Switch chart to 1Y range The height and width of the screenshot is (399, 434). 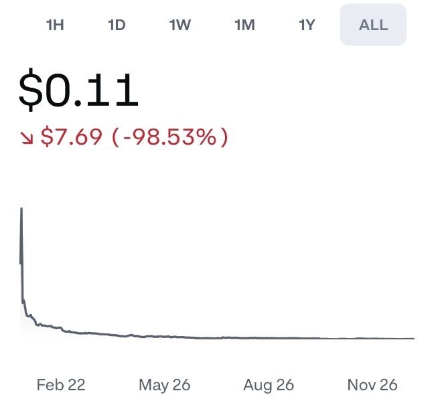[307, 25]
